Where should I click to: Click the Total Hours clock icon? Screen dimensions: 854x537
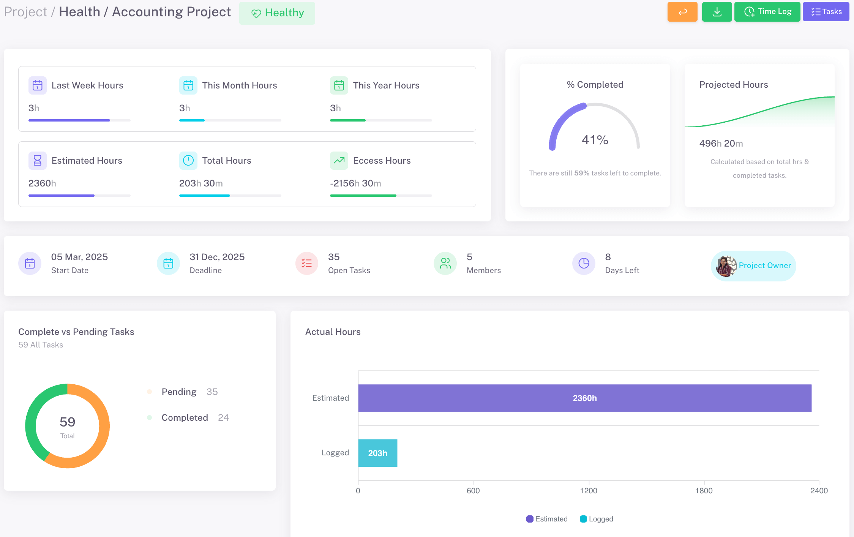click(x=188, y=161)
